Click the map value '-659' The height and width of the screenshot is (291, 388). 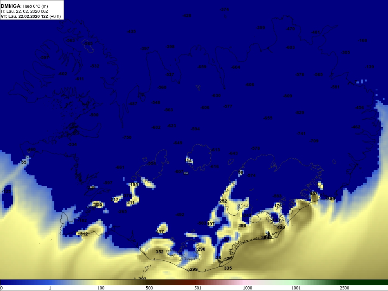tap(202, 67)
